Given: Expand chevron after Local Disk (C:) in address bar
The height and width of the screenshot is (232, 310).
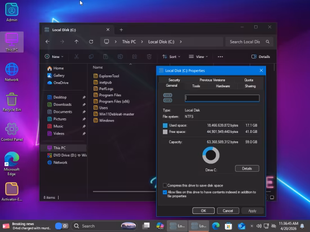Looking at the screenshot, I should pos(181,42).
